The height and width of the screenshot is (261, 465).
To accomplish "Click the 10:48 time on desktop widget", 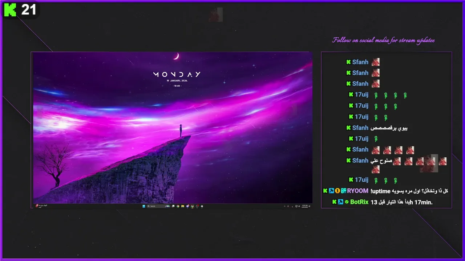I will coord(177,86).
